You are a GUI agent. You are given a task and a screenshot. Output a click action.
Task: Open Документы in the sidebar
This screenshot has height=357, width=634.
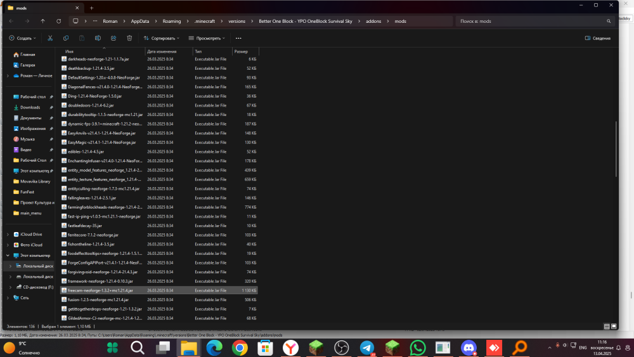click(x=30, y=118)
